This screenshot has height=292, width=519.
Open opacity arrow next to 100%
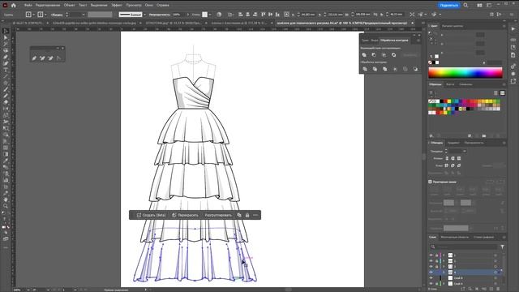[187, 15]
